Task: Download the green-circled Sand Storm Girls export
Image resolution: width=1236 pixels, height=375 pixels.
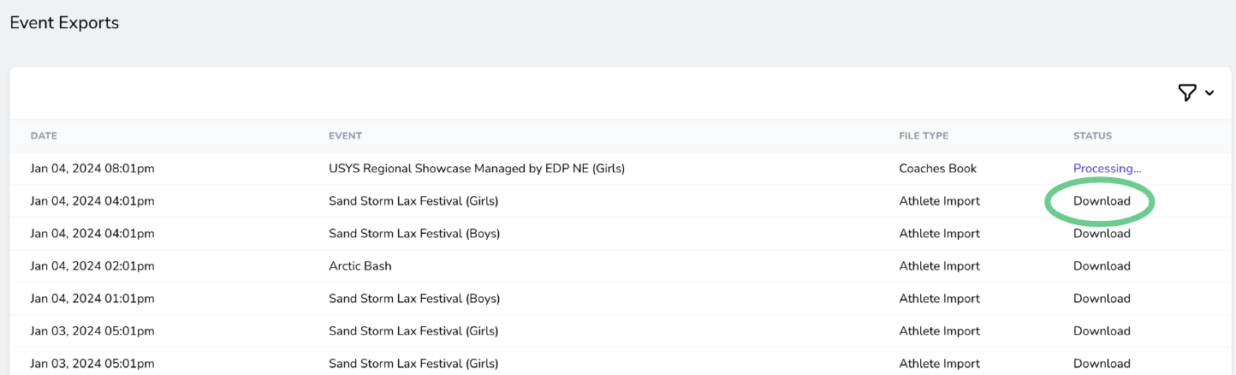Action: 1102,201
